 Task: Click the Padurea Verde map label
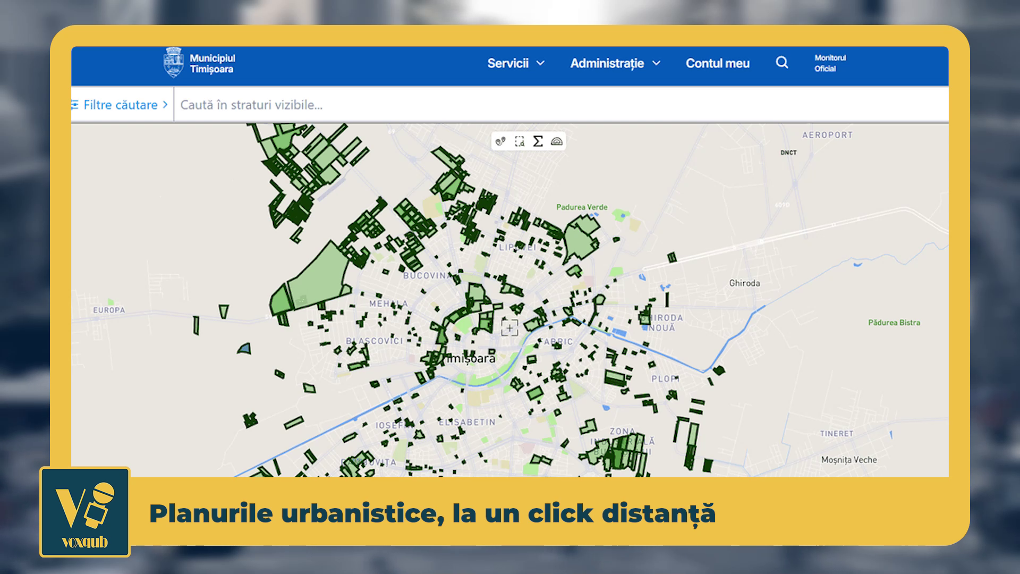pos(581,207)
